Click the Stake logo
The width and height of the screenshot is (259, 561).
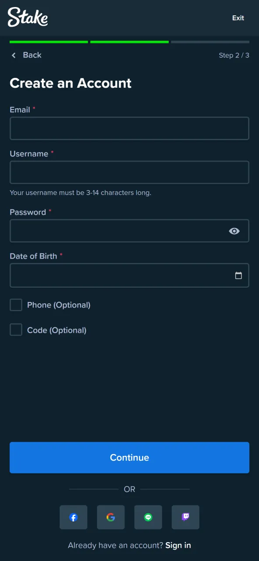coord(28,18)
